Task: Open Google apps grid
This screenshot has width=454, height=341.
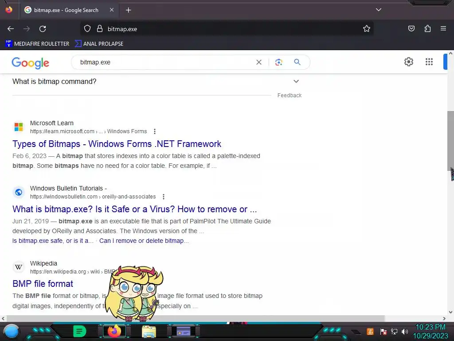Action: tap(429, 62)
